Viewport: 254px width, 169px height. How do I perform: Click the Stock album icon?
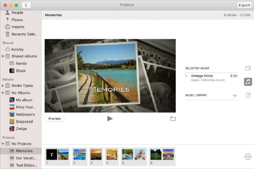click(x=12, y=70)
